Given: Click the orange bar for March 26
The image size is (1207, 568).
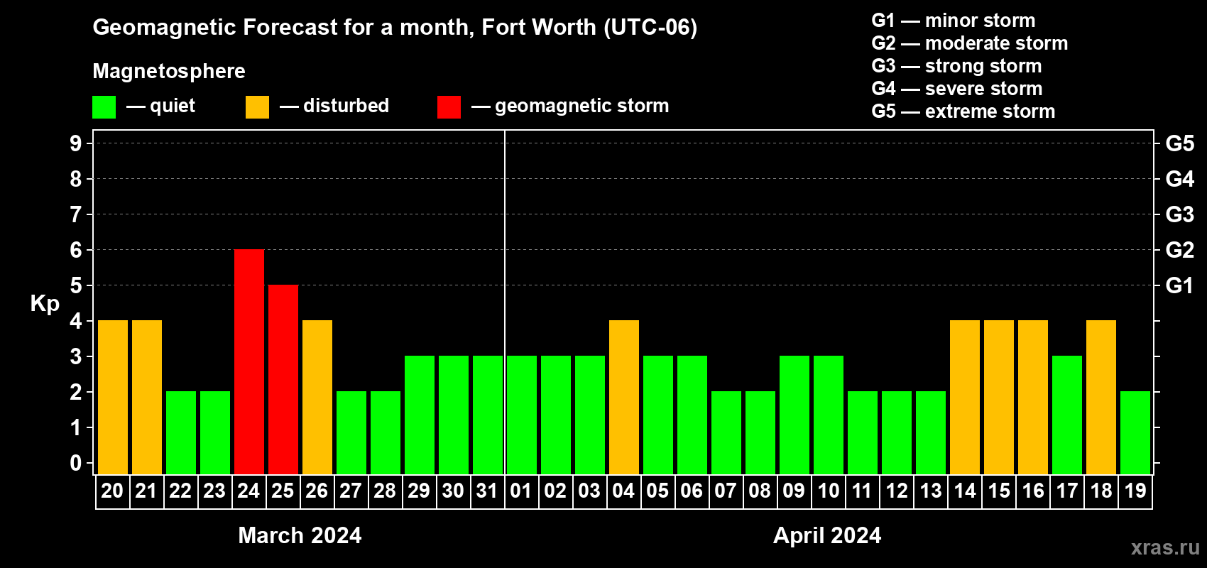Looking at the screenshot, I should coord(317,398).
